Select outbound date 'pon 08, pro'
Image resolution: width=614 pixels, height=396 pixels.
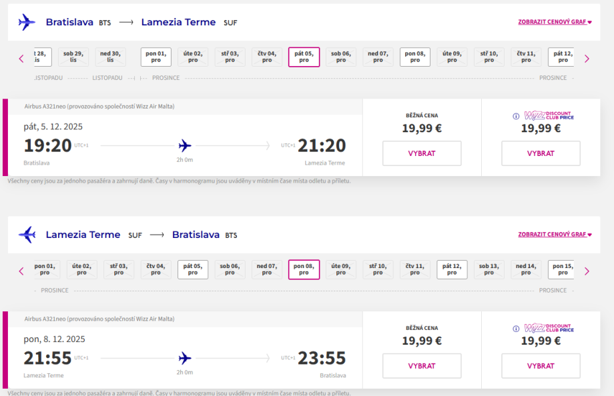[415, 57]
